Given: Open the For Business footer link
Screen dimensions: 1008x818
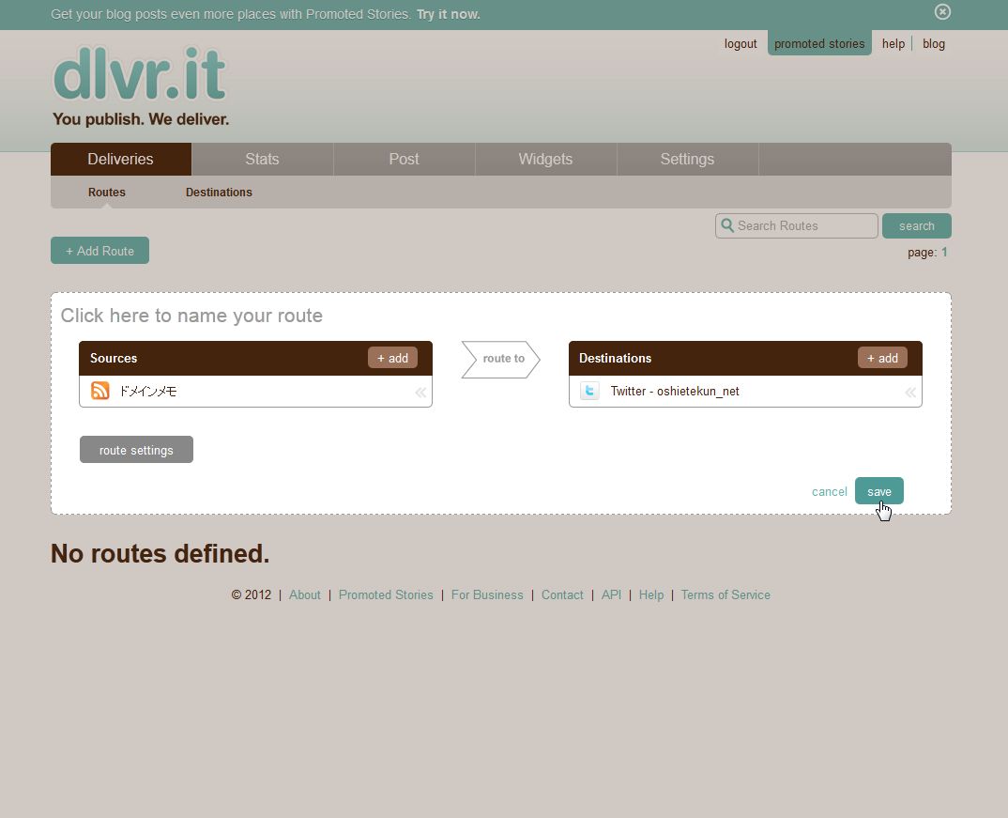Looking at the screenshot, I should (487, 594).
